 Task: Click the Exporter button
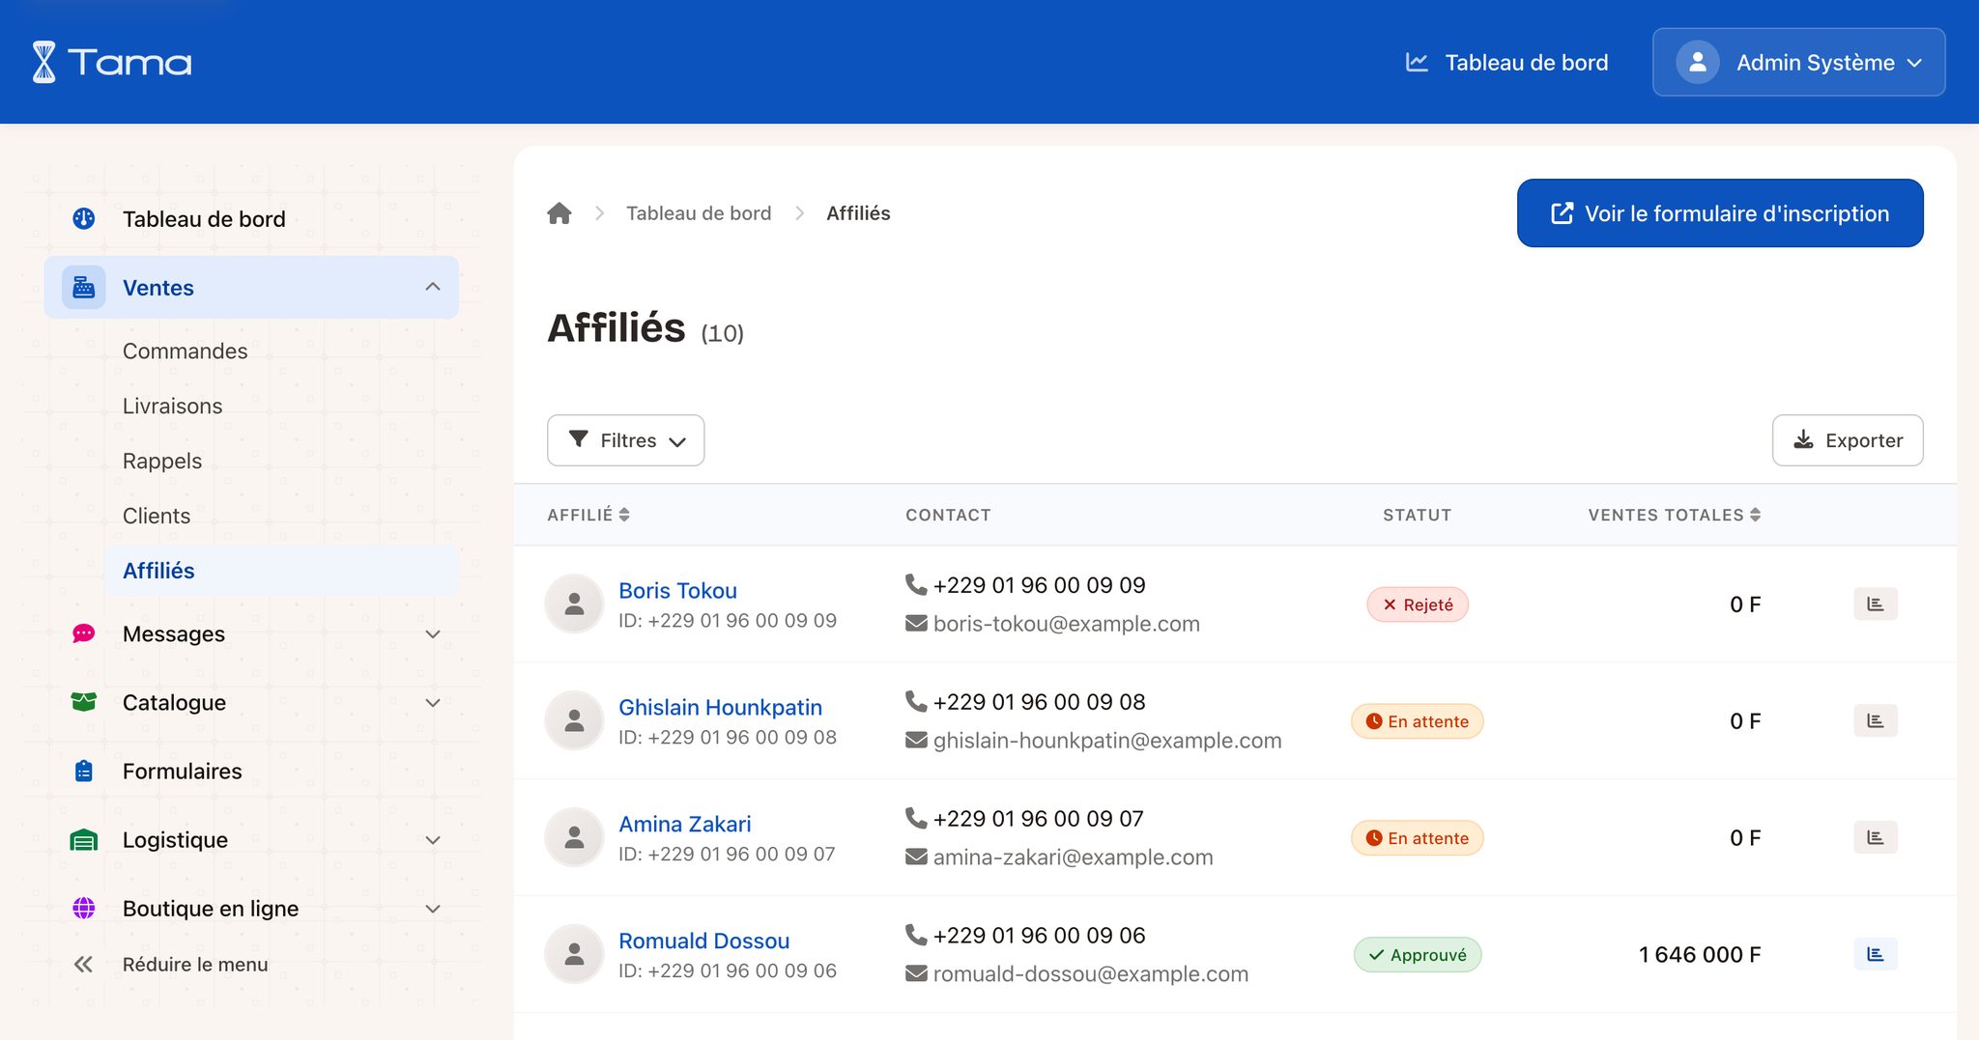pos(1848,440)
